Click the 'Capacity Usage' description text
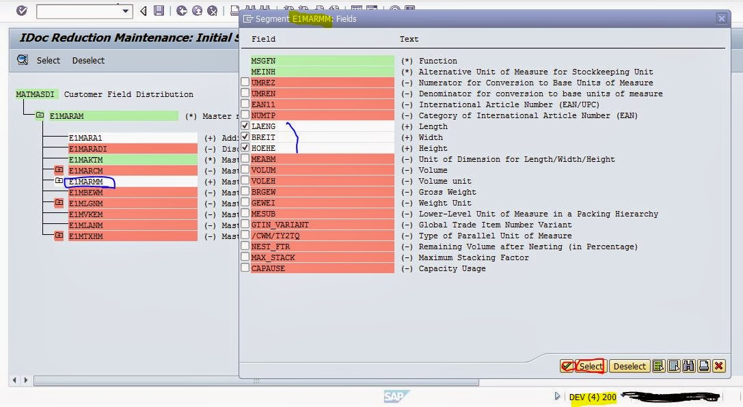Image resolution: width=743 pixels, height=407 pixels. [x=452, y=268]
